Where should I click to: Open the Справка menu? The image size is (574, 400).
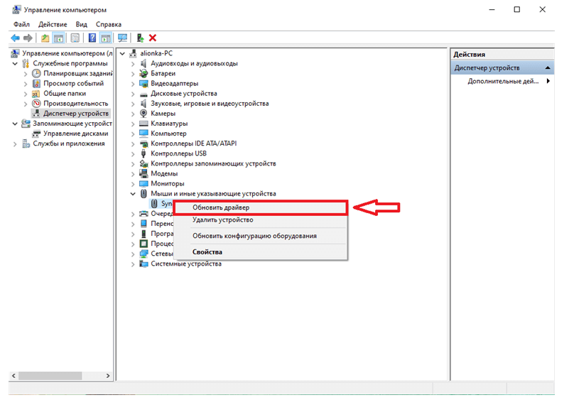point(109,25)
